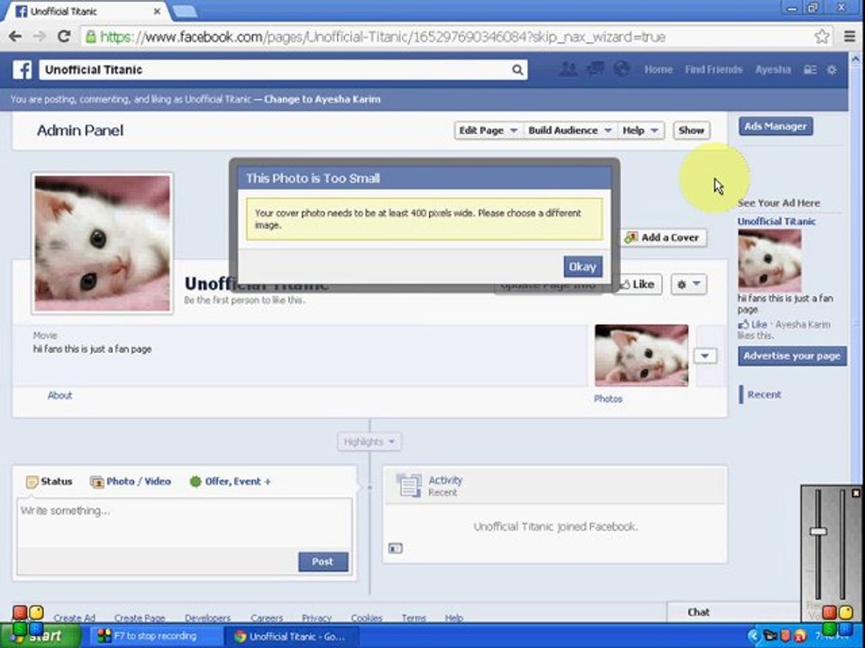Viewport: 865px width, 648px height.
Task: Open Find Friends link
Action: click(714, 69)
